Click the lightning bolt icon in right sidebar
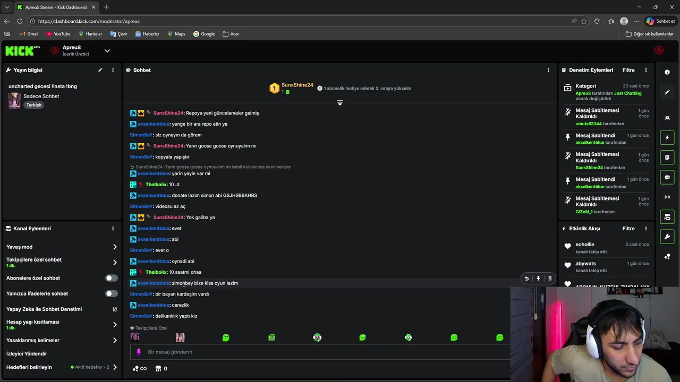This screenshot has height=382, width=680. click(x=667, y=138)
